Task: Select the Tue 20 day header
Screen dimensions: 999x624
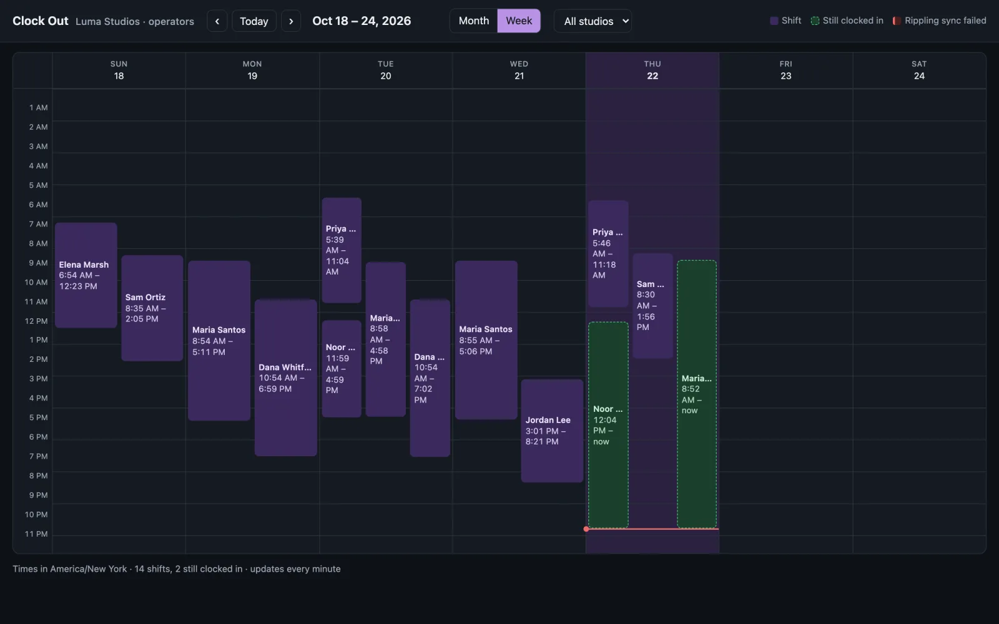Action: [386, 70]
